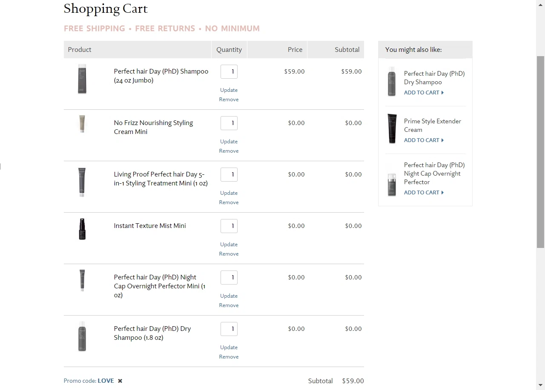This screenshot has width=545, height=390.
Task: Edit quantity for Perfect hair Day Shampoo Jumbo
Action: [x=229, y=71]
